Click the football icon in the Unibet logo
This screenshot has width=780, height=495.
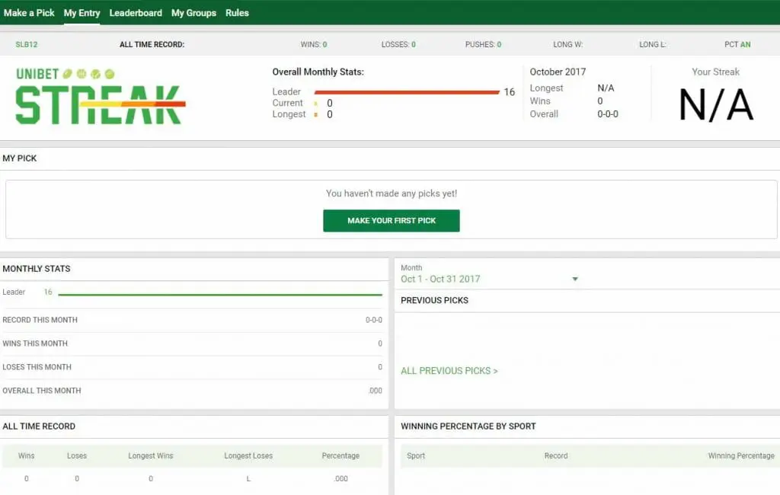click(68, 75)
